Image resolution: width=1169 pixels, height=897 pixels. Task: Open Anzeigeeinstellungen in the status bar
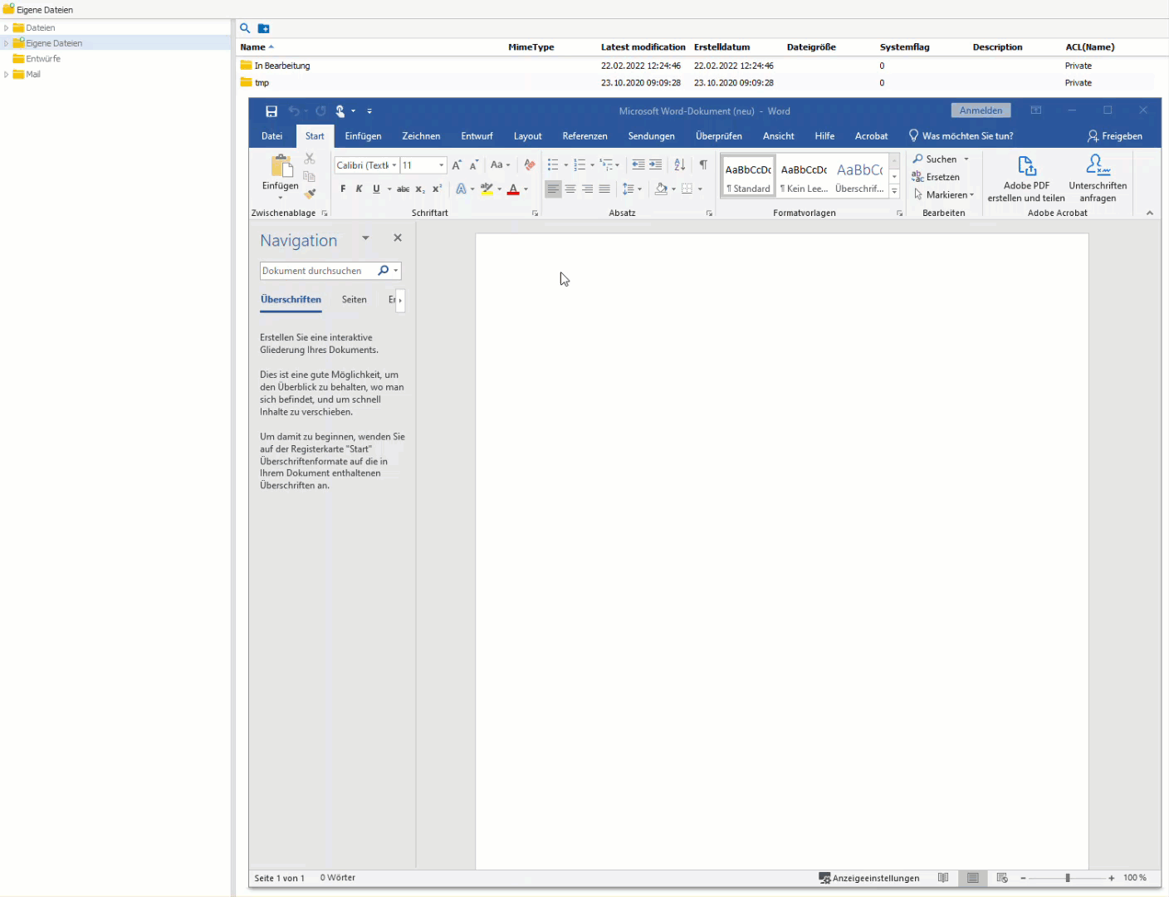click(869, 878)
